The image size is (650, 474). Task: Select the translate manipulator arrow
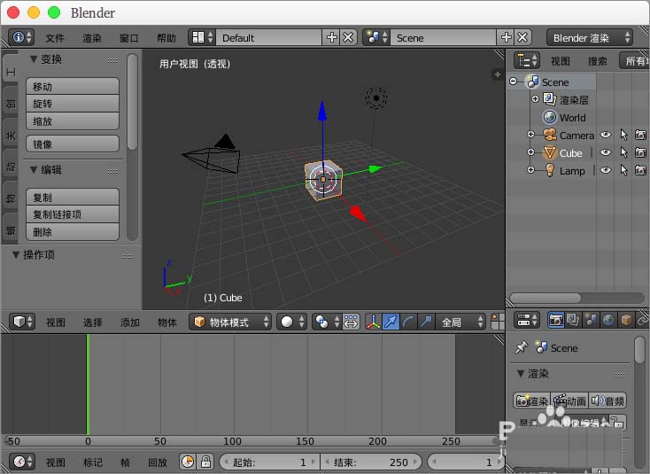391,322
